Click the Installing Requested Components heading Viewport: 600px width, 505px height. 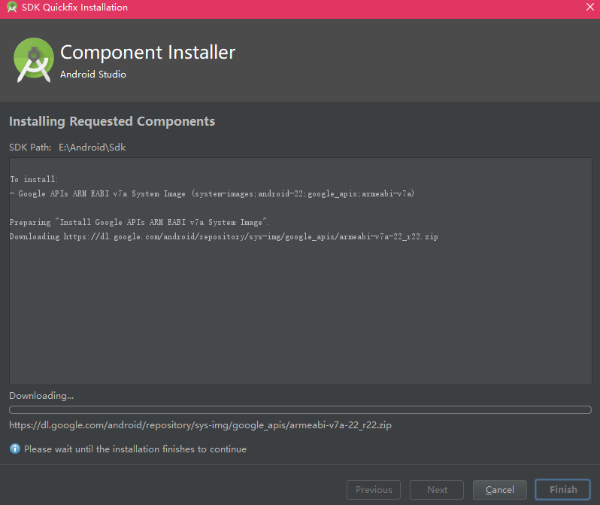112,121
